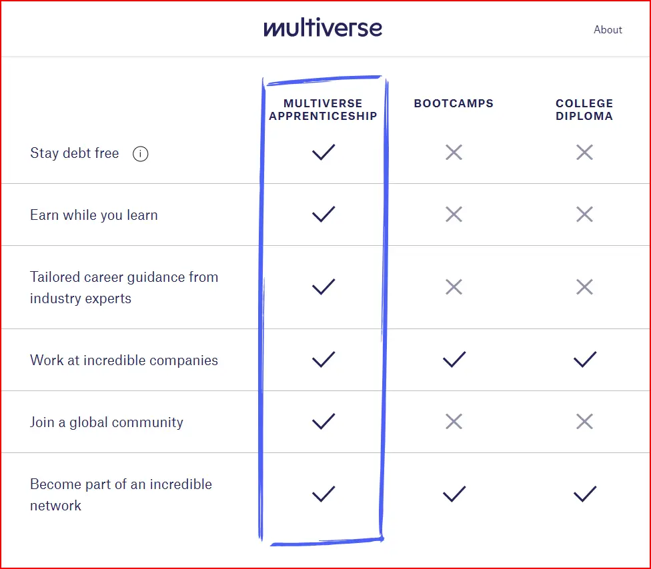Click the Bootcamps cross for Stay debt free
The image size is (651, 569).
point(454,152)
